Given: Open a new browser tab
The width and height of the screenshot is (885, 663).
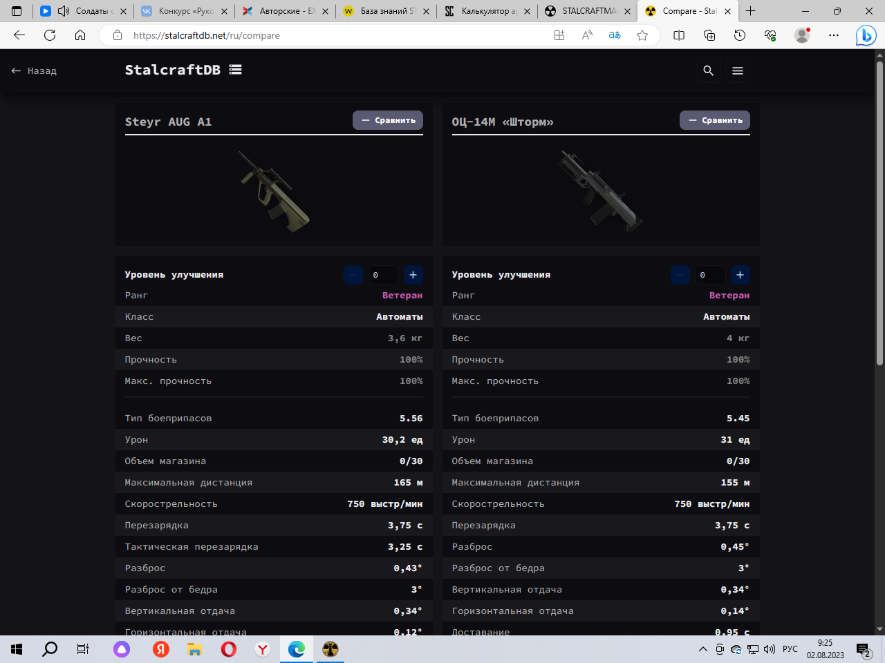Looking at the screenshot, I should (751, 11).
